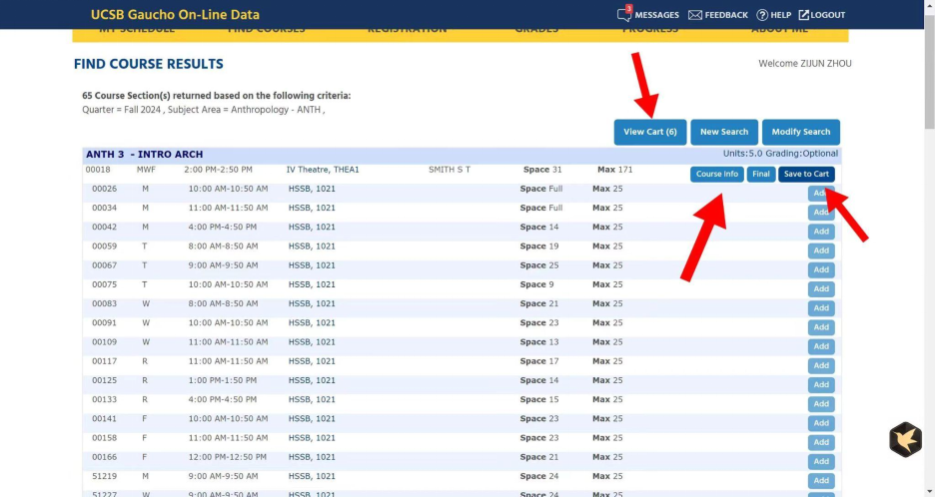Click the FIND COURSE RESULTS heading
935x497 pixels.
[149, 64]
